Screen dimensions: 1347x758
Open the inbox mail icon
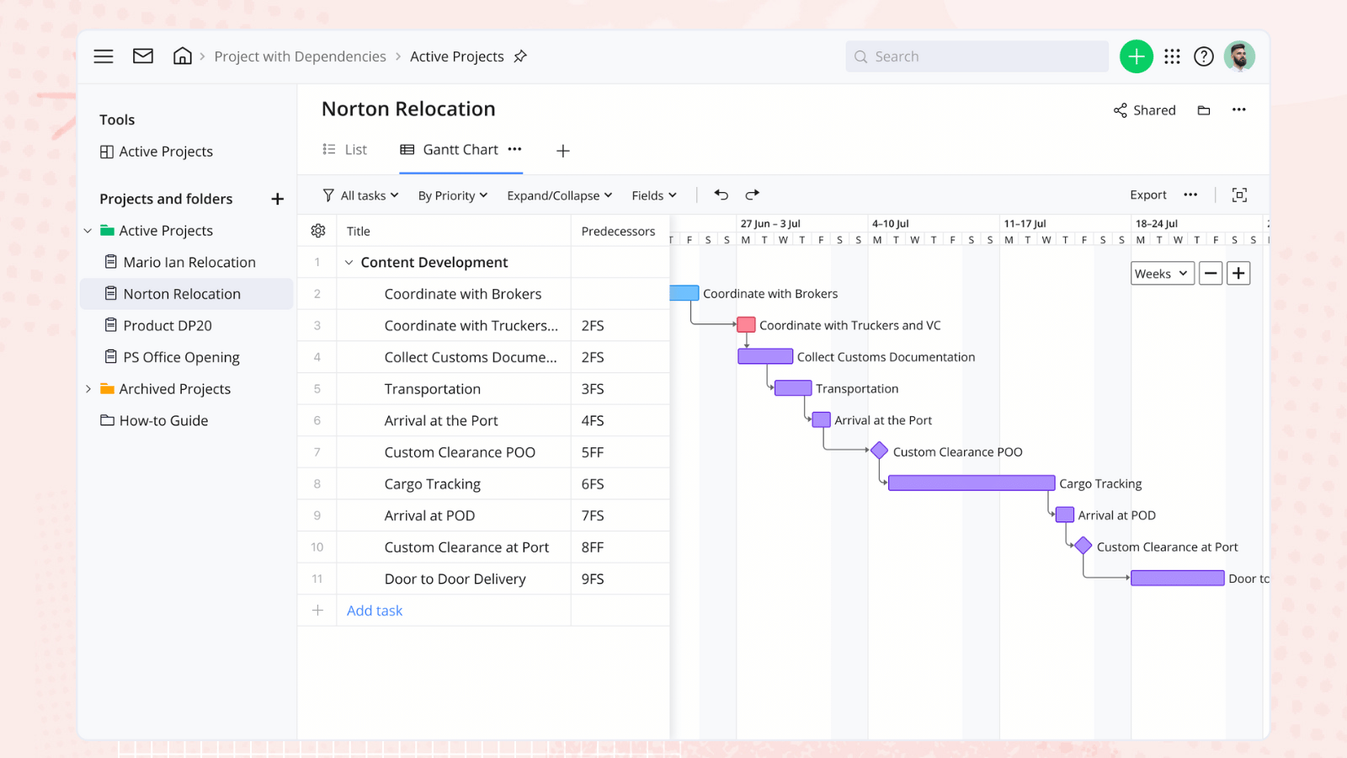click(142, 56)
